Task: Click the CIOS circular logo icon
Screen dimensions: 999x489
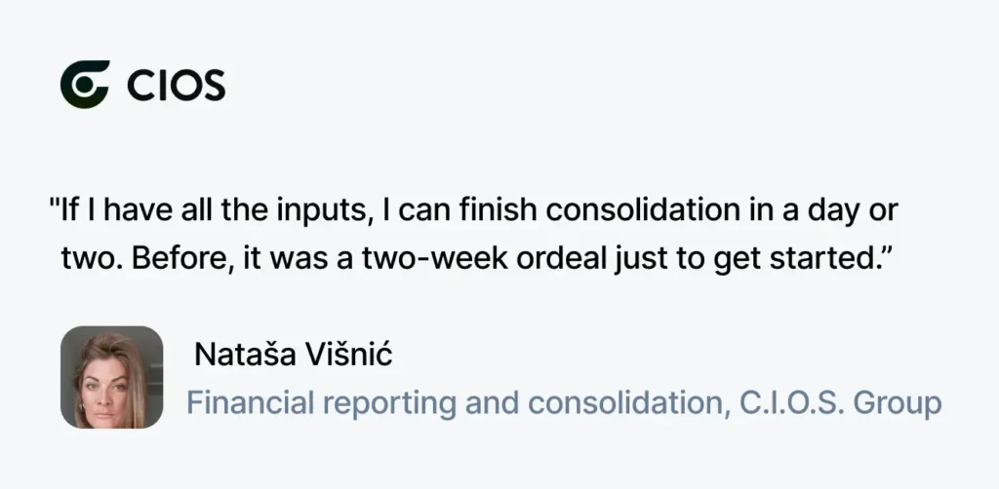Action: coord(86,85)
